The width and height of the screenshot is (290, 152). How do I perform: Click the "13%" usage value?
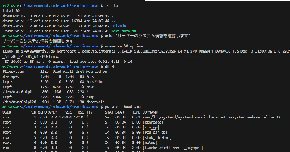(x=81, y=102)
